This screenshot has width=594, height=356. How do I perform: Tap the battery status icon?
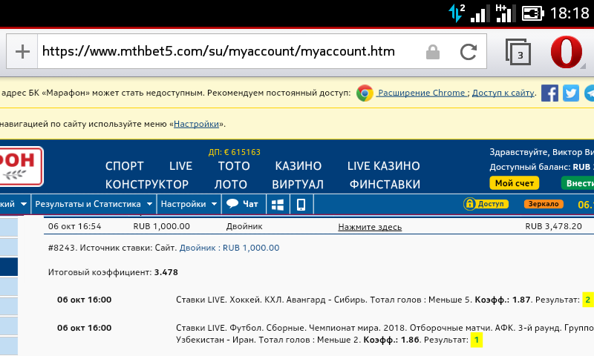(532, 13)
